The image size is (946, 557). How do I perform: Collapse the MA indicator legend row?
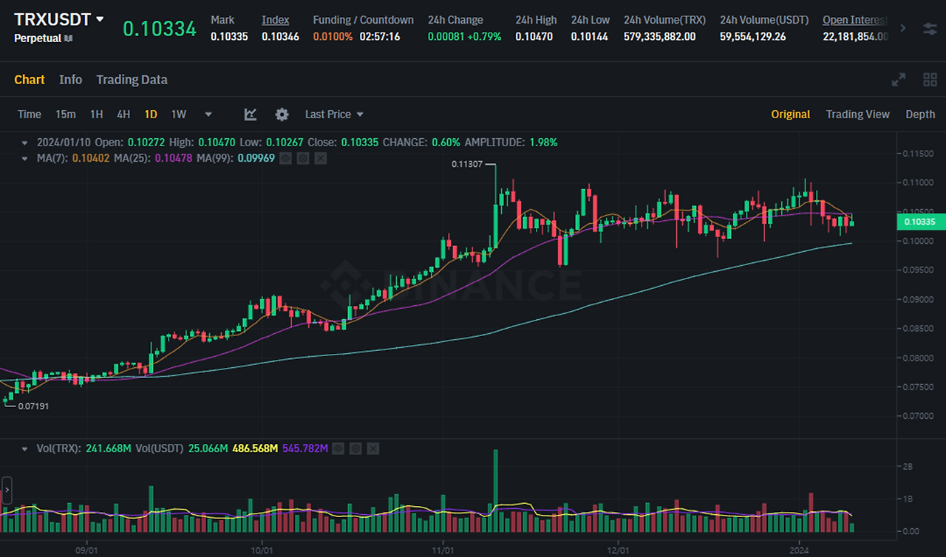point(26,158)
